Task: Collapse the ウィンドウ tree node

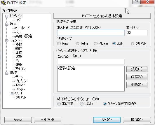Action: tap(6, 41)
